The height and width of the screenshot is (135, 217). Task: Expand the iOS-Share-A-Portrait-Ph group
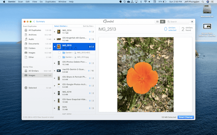point(55,78)
